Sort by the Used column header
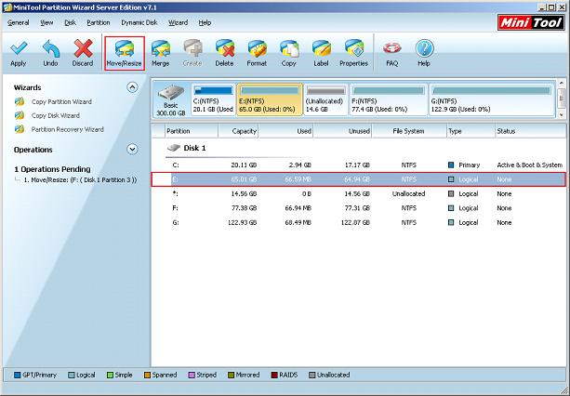570x396 pixels. [285, 131]
